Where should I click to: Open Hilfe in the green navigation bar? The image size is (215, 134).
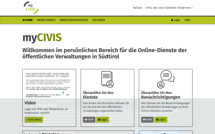(x=187, y=20)
